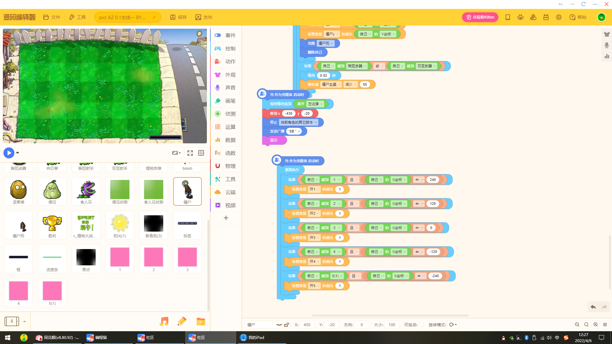
Task: Open the 开1 variable dropdown
Action: click(x=314, y=190)
